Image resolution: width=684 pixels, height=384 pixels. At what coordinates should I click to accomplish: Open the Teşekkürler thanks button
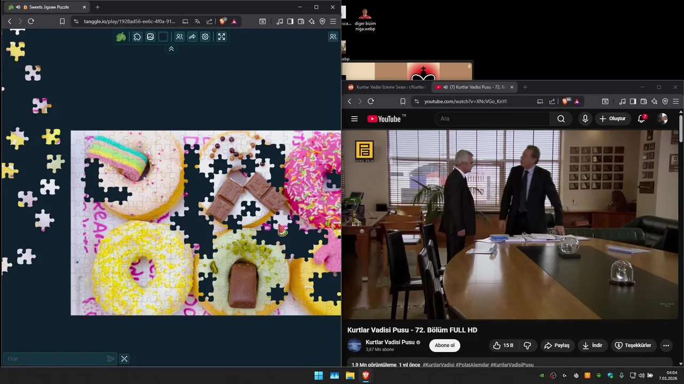click(x=633, y=346)
